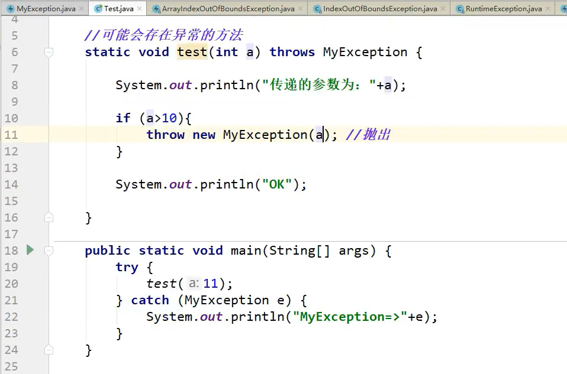This screenshot has width=567, height=374.
Task: Click the int a parameter on line 6
Action: tap(234, 52)
